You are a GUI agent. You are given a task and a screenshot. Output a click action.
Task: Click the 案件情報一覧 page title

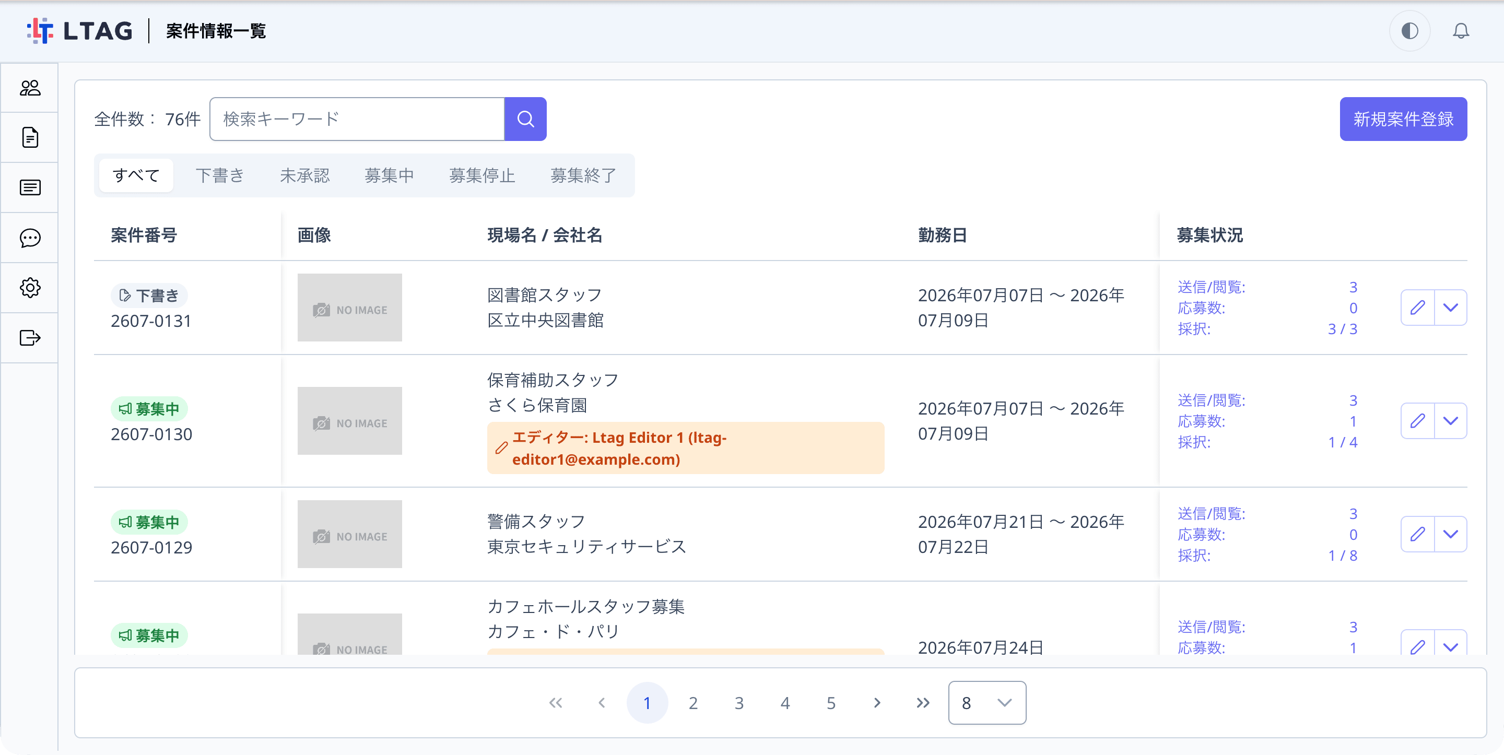click(x=216, y=30)
